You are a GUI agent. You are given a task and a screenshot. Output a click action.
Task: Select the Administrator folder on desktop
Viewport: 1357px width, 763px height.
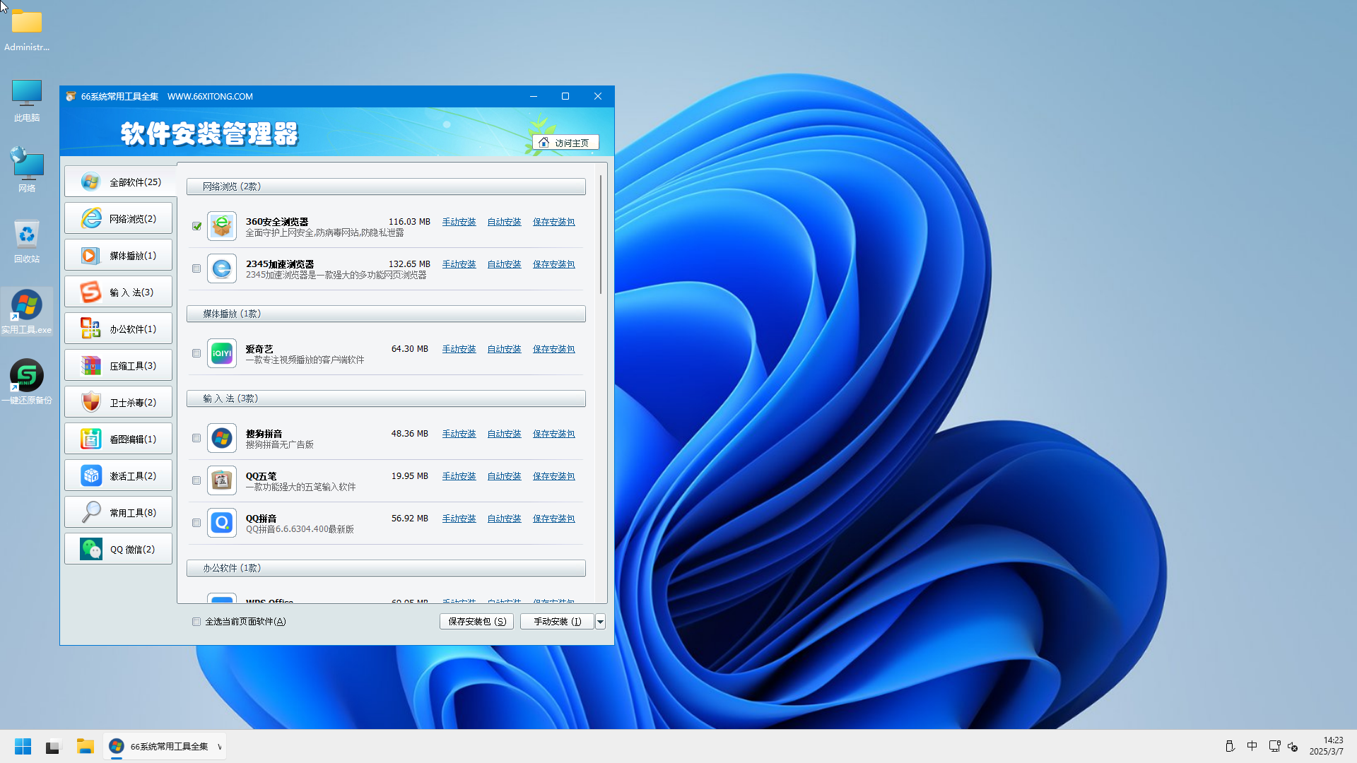27,30
